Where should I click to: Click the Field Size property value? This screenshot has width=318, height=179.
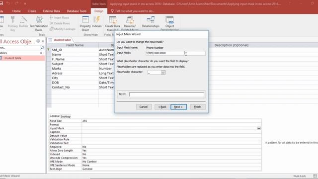[171, 121]
